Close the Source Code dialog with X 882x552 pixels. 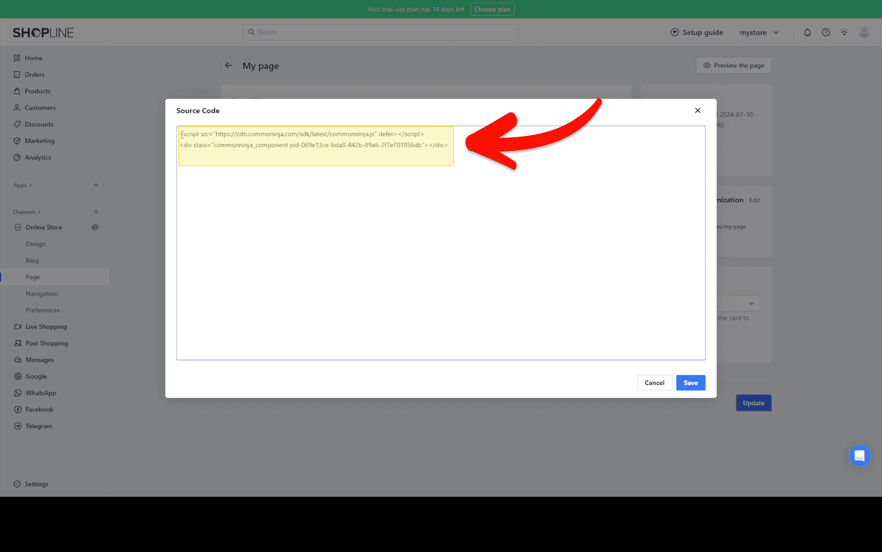pos(697,110)
